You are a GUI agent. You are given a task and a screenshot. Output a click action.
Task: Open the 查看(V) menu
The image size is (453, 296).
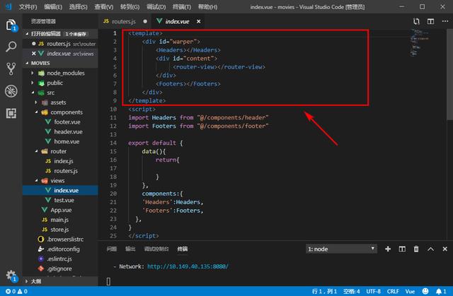[x=104, y=7]
